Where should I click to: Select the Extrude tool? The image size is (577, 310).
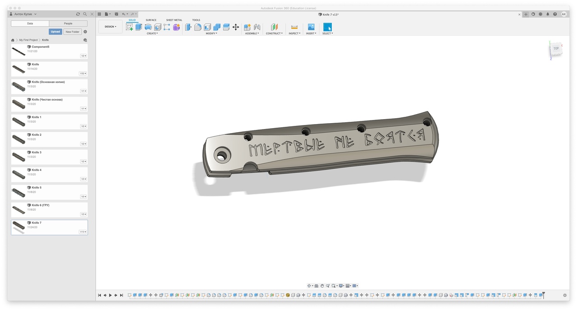coord(139,27)
